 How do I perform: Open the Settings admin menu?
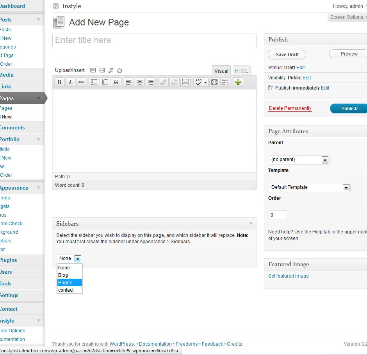click(9, 295)
